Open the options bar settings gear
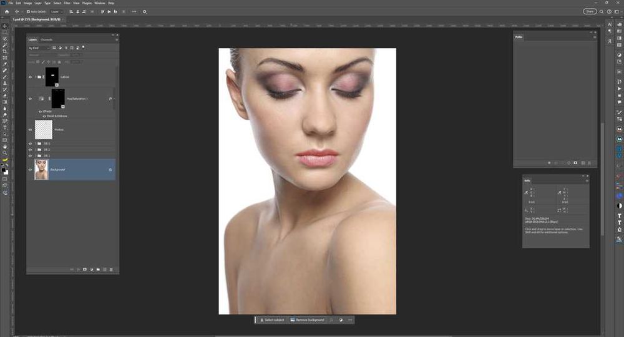This screenshot has height=337, width=624. (145, 11)
